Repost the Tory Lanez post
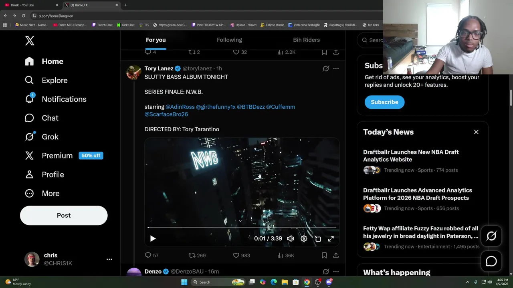Screen dimensions: 513x288 pos(197,255)
